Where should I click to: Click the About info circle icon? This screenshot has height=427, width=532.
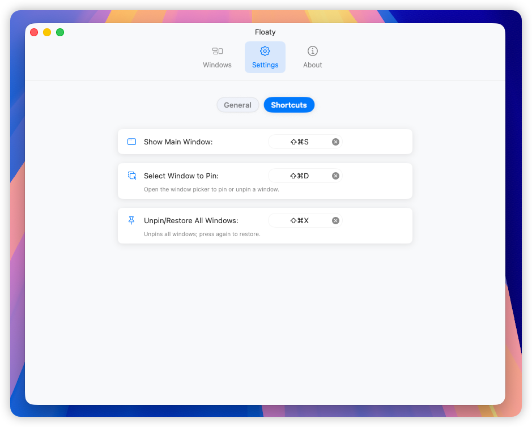click(312, 50)
